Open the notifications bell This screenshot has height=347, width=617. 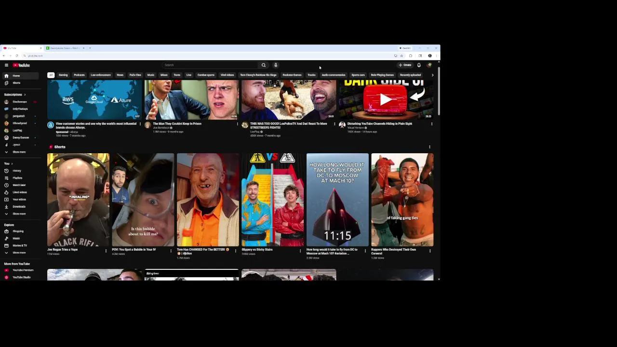point(419,65)
